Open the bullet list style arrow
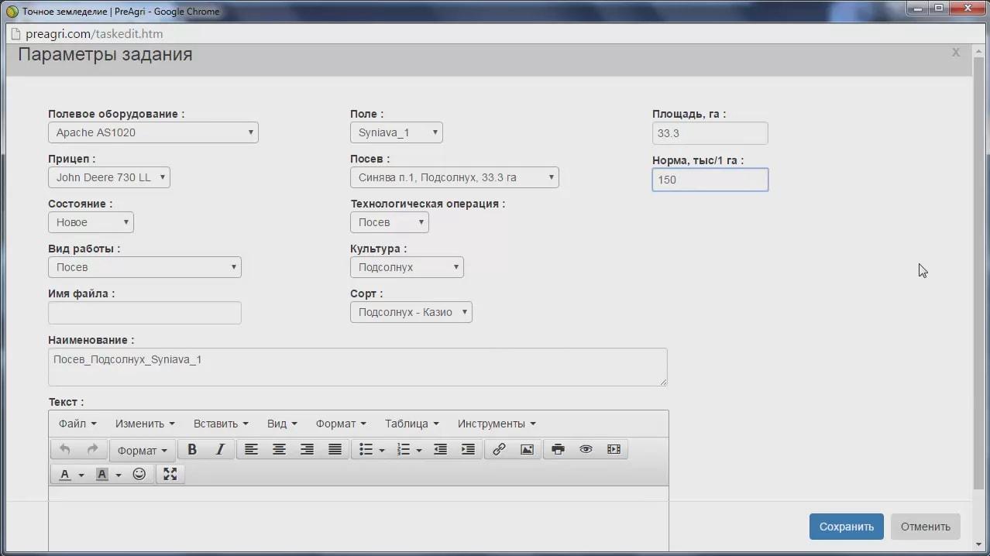The height and width of the screenshot is (556, 990). [x=382, y=451]
